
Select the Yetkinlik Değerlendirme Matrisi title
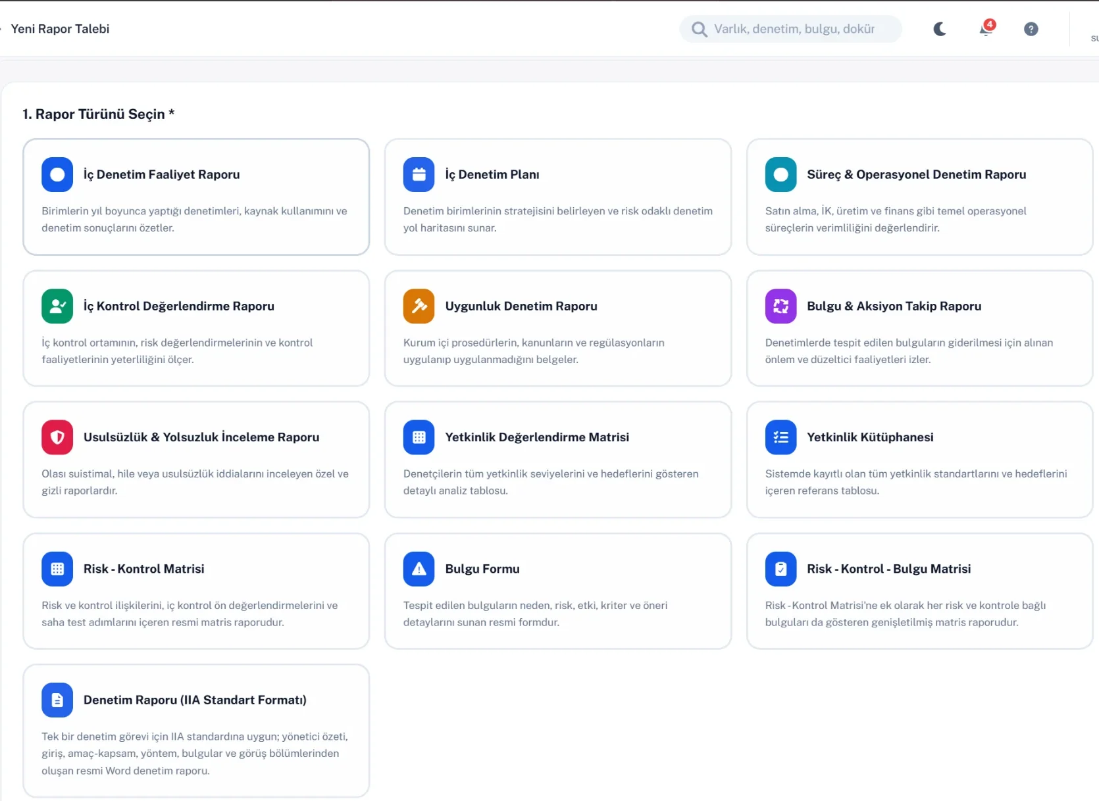pos(537,437)
